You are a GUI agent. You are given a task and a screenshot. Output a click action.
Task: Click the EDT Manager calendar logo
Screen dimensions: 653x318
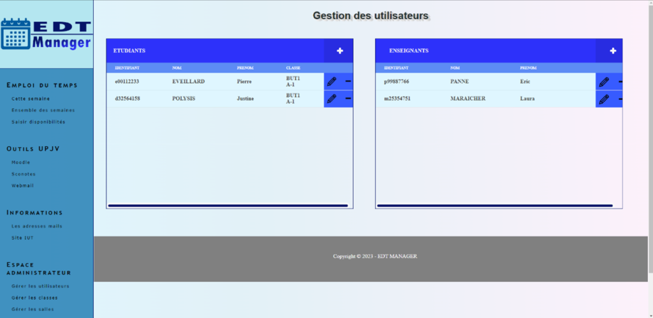pyautogui.click(x=46, y=34)
